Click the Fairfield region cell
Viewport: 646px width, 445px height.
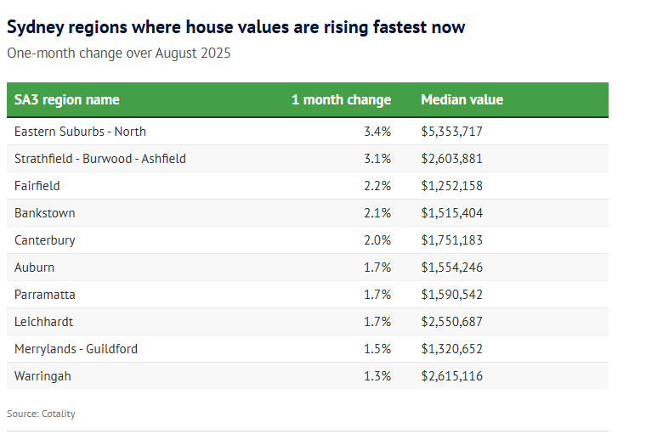(37, 186)
